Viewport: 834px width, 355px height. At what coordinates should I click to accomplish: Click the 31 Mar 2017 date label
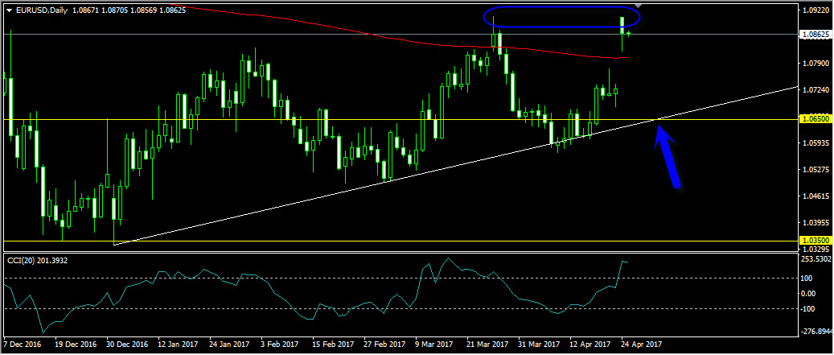click(x=540, y=345)
